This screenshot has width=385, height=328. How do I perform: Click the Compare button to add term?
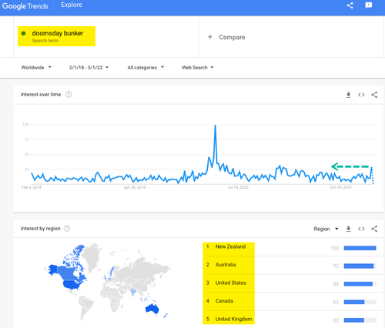click(x=226, y=37)
